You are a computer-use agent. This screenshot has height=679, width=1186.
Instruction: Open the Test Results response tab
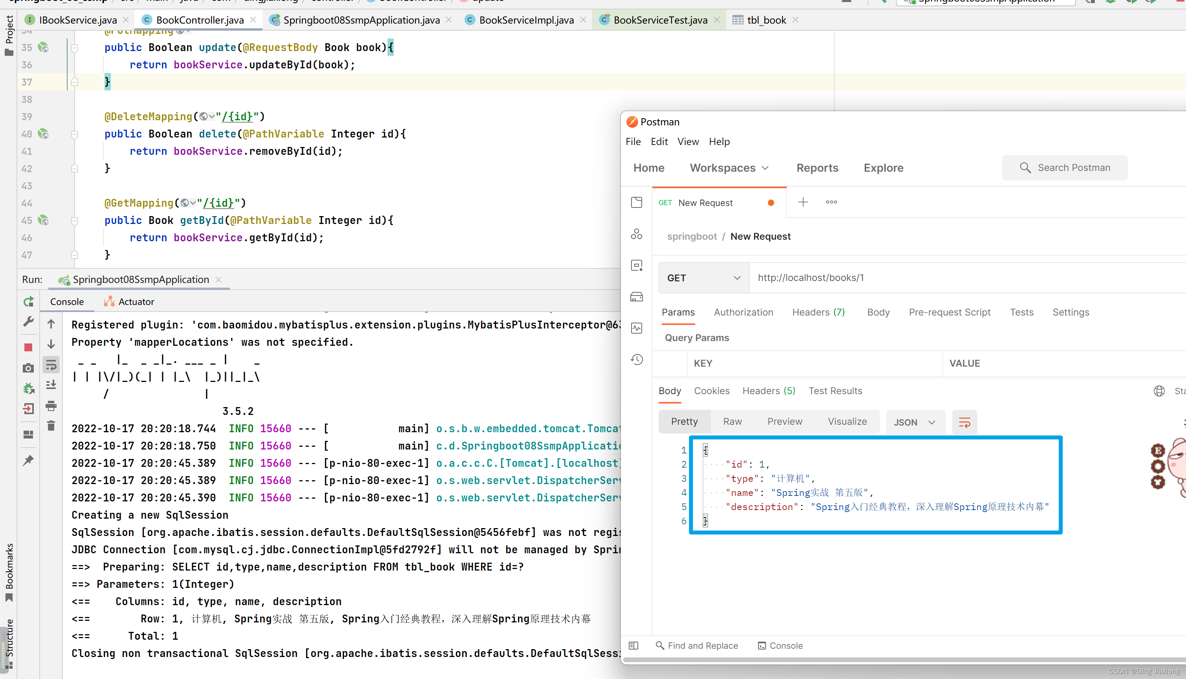tap(835, 391)
